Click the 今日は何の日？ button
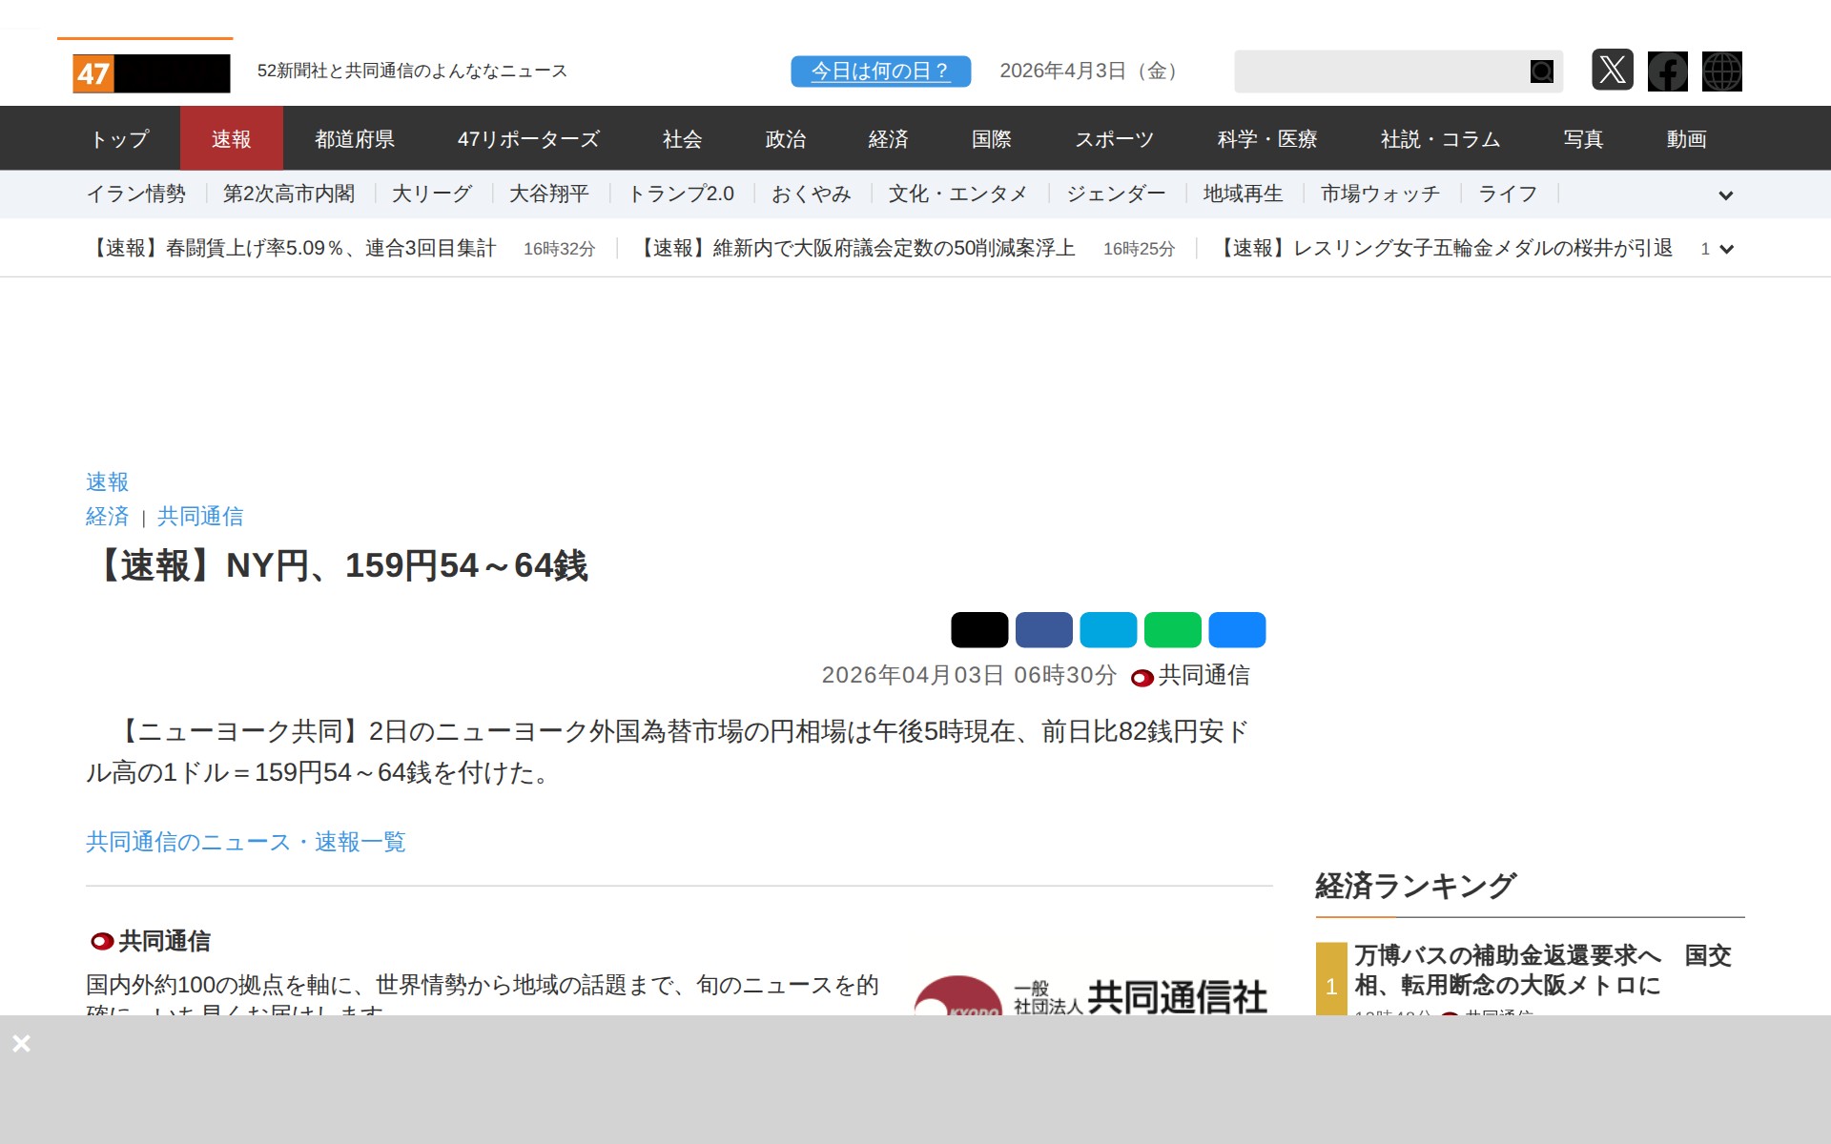Viewport: 1831px width, 1144px height. (880, 71)
